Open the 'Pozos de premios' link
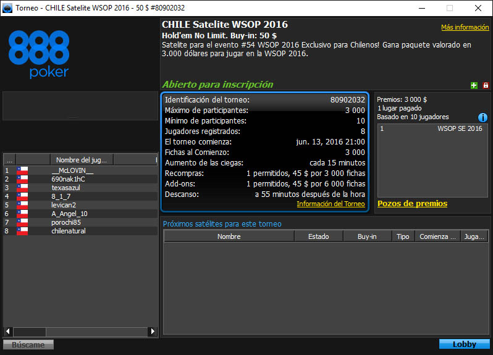 (x=412, y=204)
